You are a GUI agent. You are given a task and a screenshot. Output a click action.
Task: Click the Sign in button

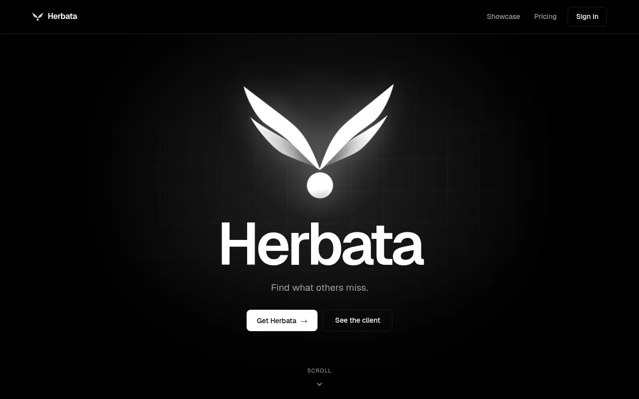coord(587,16)
